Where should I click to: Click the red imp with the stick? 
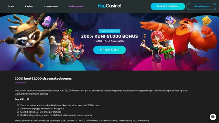point(77,52)
